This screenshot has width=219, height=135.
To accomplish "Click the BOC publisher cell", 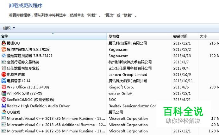I will click(112, 100).
